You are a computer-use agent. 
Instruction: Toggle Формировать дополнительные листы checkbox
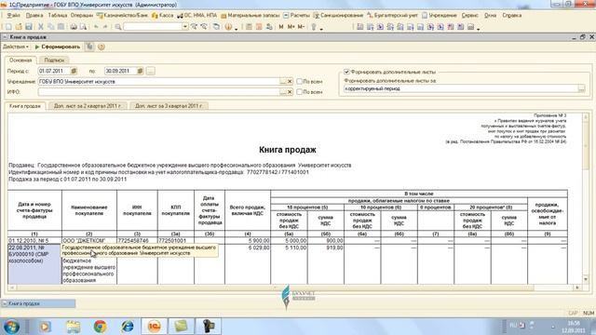[x=346, y=72]
